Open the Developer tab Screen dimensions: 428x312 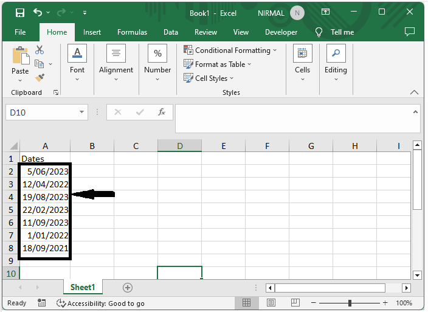pos(281,32)
